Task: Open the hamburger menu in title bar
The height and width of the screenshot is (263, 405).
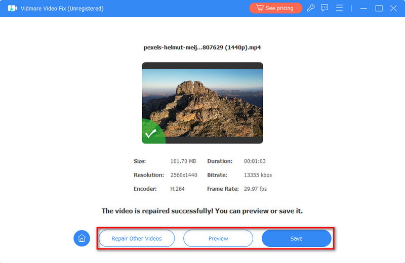Action: (339, 8)
